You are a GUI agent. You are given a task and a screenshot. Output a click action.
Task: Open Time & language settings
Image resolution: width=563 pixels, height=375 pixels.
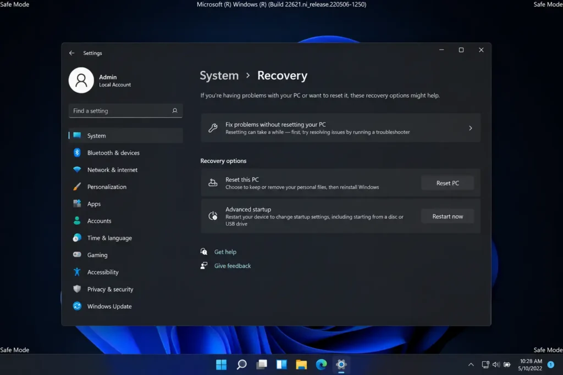tap(126, 238)
